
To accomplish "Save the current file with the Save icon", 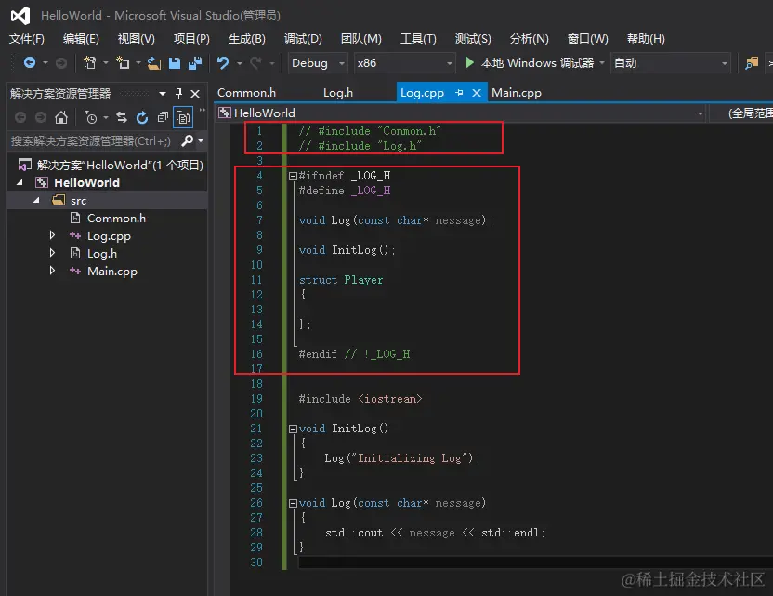I will [175, 62].
